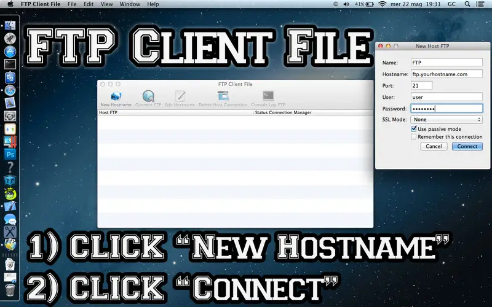492x307 pixels.
Task: Click the Connect button in dialog
Action: coord(467,146)
